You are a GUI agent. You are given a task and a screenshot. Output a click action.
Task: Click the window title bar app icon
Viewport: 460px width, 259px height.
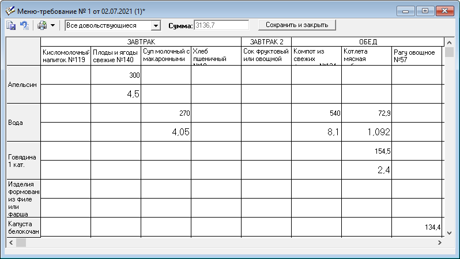pyautogui.click(x=9, y=11)
